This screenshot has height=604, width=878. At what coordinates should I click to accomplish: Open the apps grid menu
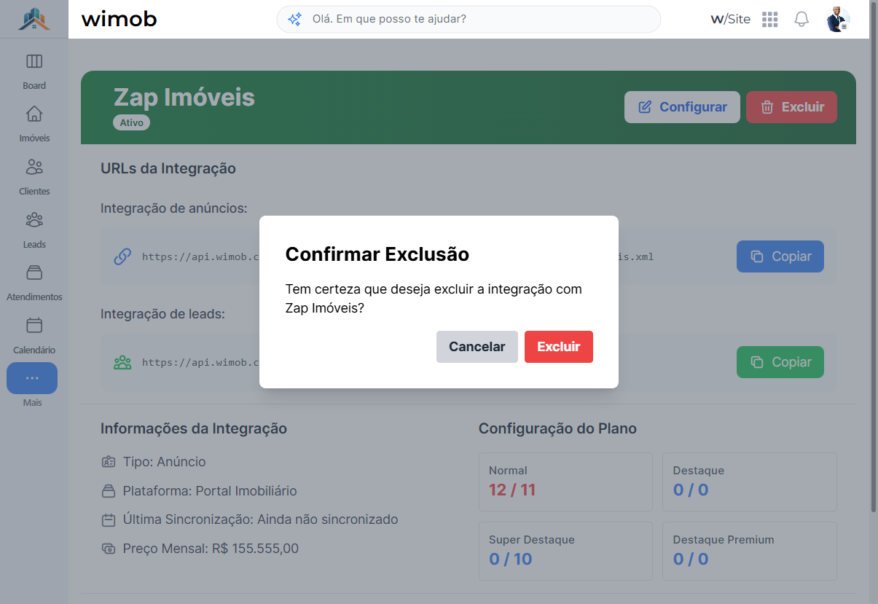coord(770,20)
